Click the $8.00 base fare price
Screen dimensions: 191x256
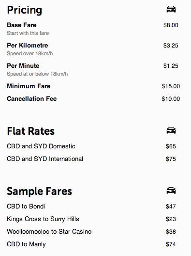171,25
